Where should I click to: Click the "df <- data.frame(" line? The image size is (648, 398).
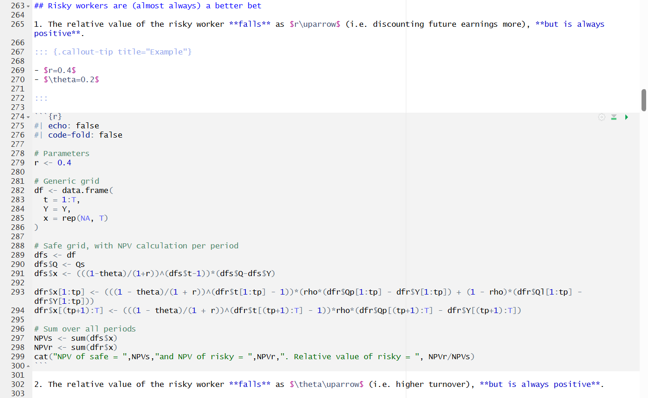(x=73, y=190)
